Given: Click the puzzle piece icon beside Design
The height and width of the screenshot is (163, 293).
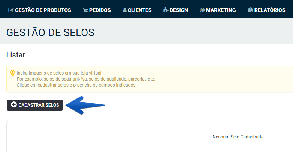Looking at the screenshot, I should [166, 10].
